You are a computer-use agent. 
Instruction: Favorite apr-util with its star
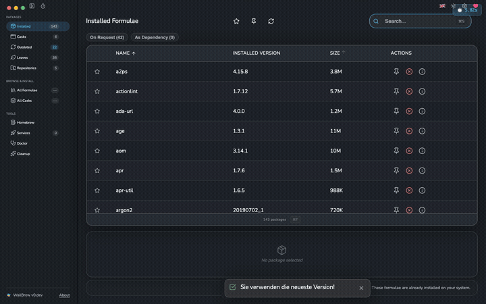[x=97, y=191]
